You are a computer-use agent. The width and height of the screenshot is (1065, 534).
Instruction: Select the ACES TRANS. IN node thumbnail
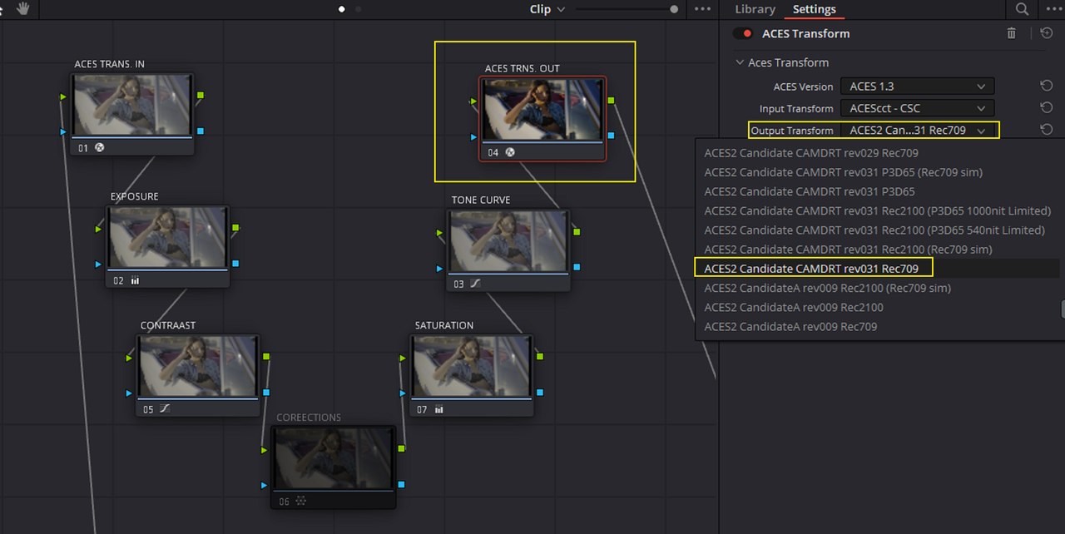point(131,105)
